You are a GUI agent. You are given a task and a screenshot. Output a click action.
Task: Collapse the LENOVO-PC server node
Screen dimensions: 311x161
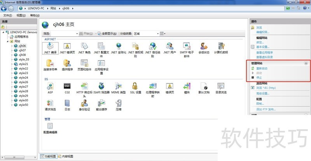tap(3, 32)
